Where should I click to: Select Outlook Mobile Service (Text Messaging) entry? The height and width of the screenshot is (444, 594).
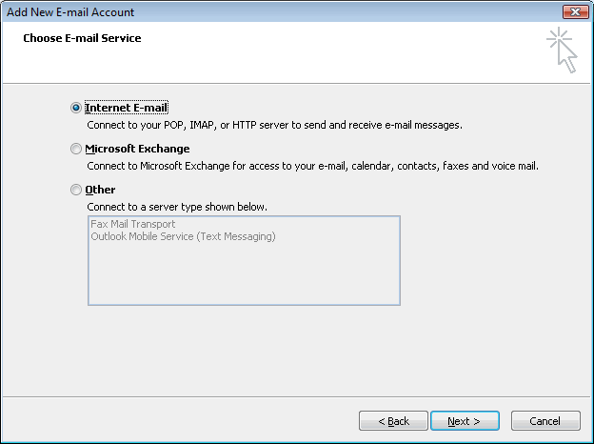pos(183,236)
